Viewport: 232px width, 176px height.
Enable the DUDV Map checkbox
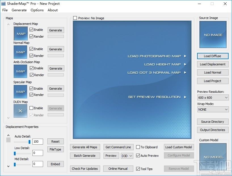coord(31,108)
